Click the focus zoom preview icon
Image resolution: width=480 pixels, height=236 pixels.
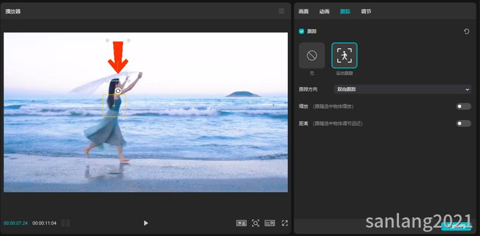coord(255,223)
